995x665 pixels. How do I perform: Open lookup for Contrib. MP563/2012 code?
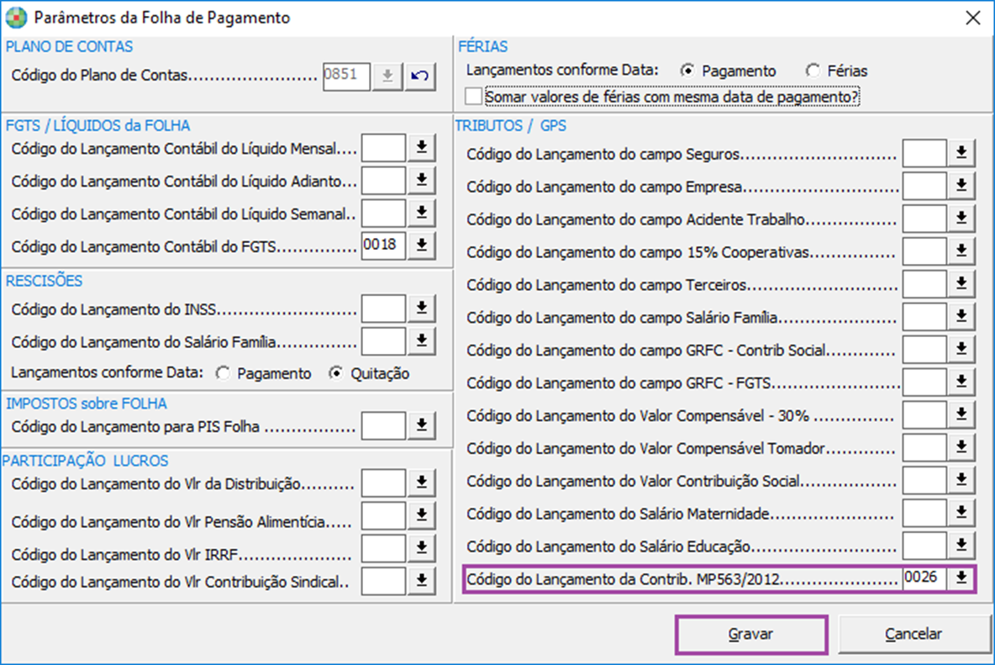(961, 578)
